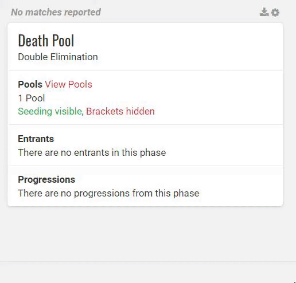Click the 1 Pool count text
The image size is (296, 283).
32,98
